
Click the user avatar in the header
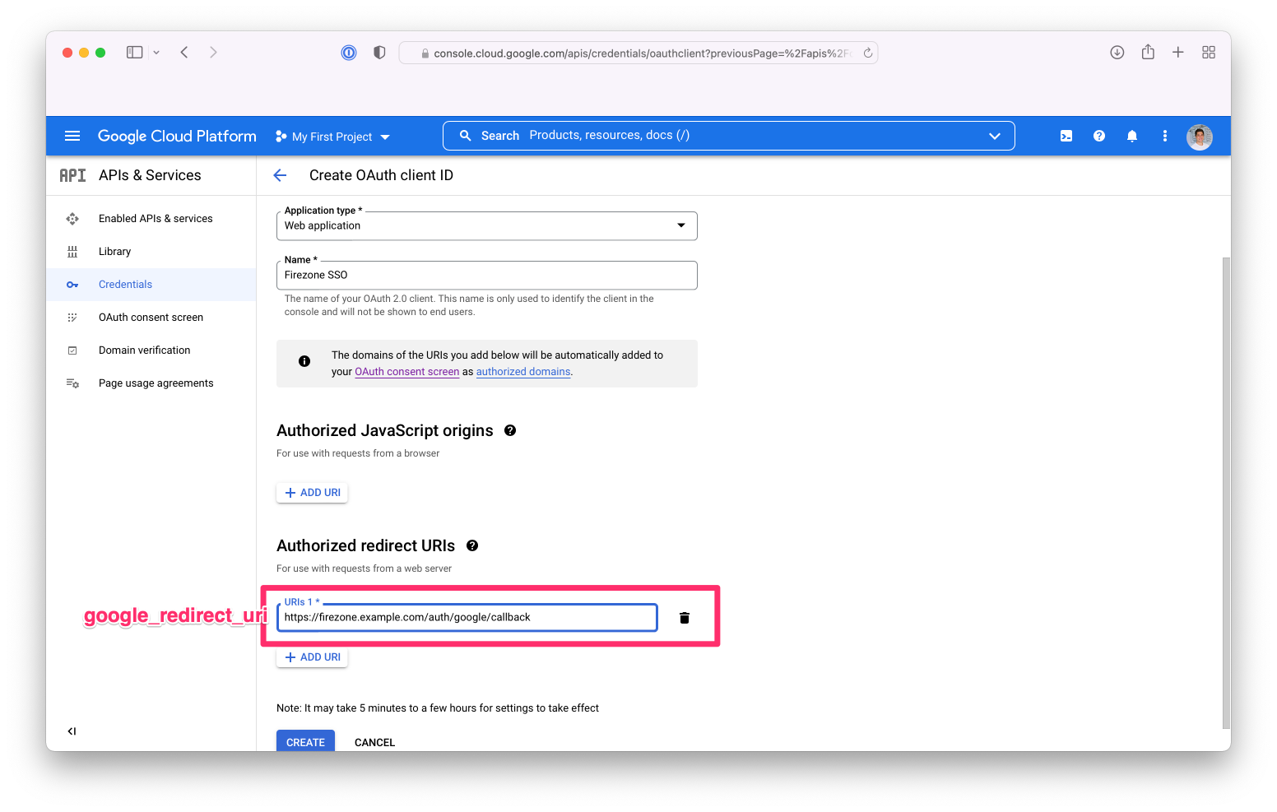pyautogui.click(x=1200, y=137)
